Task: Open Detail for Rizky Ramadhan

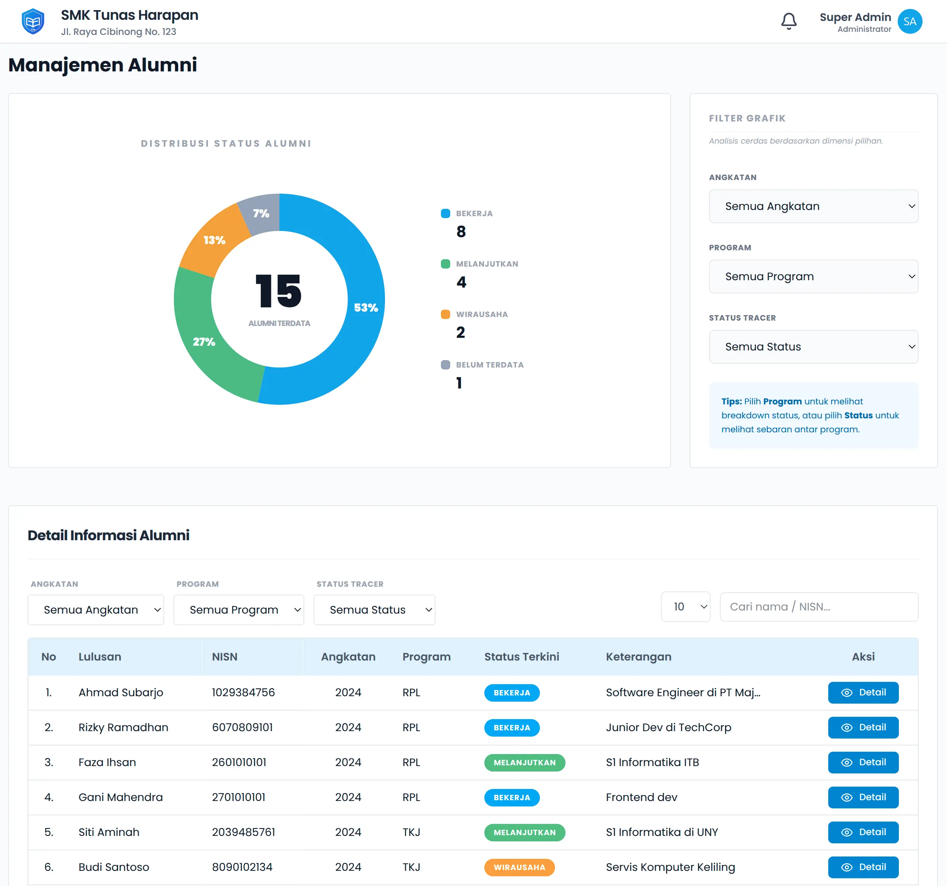Action: pyautogui.click(x=863, y=727)
